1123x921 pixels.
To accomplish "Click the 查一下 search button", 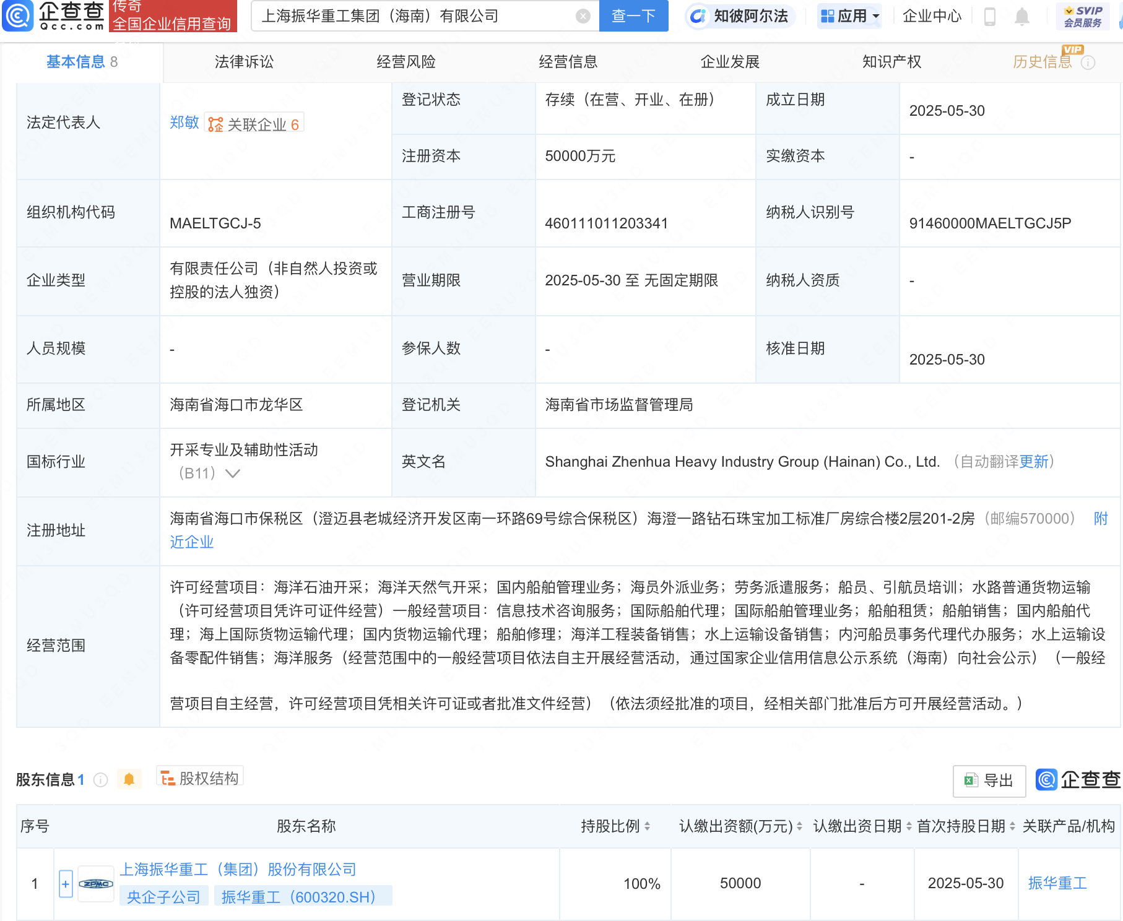I will click(x=633, y=15).
